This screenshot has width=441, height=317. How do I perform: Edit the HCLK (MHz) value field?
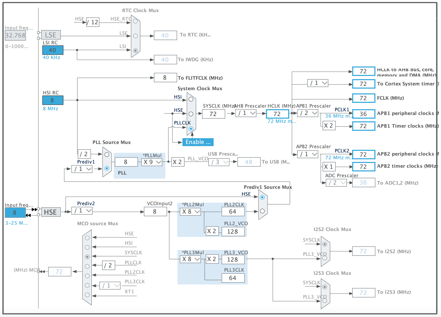point(278,114)
